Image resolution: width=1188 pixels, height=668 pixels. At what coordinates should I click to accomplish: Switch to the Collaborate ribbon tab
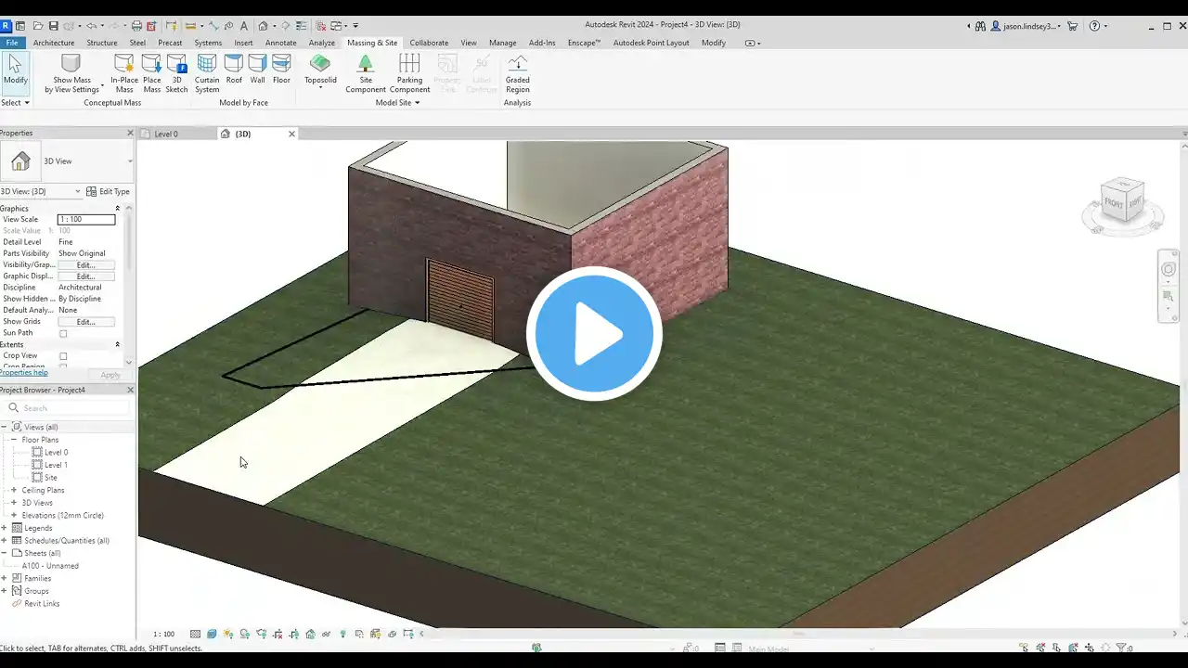tap(429, 43)
